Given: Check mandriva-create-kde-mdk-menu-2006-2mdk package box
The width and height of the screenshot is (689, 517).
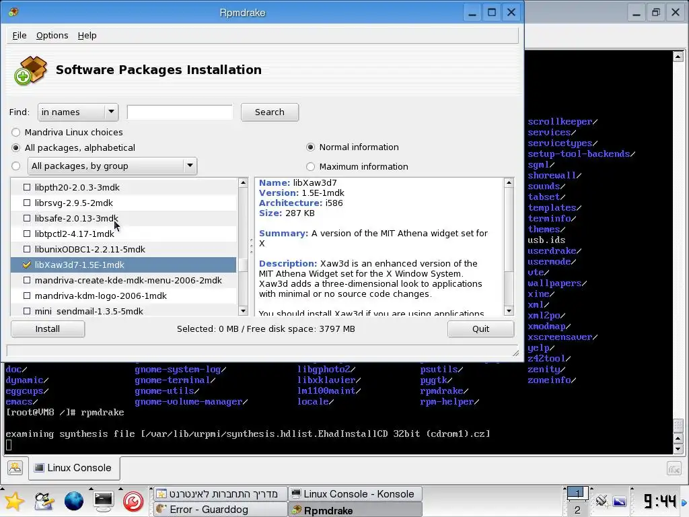Looking at the screenshot, I should coord(27,280).
